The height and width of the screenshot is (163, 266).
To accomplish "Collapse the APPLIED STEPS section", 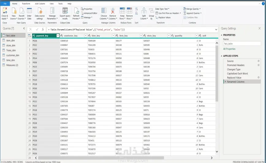I will coord(222,56).
